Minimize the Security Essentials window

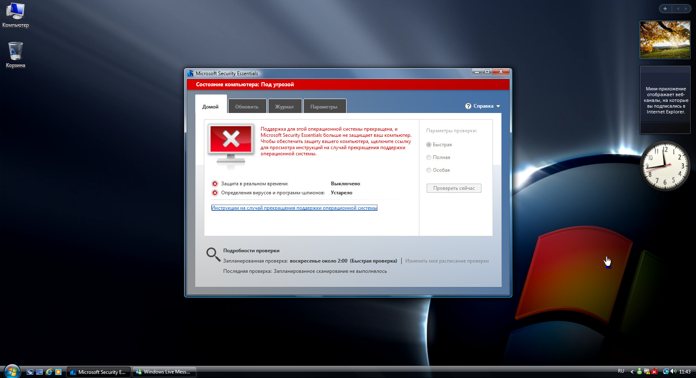[477, 72]
